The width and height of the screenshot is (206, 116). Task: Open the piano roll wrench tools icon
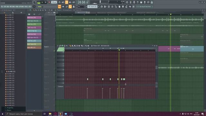(x=60, y=46)
